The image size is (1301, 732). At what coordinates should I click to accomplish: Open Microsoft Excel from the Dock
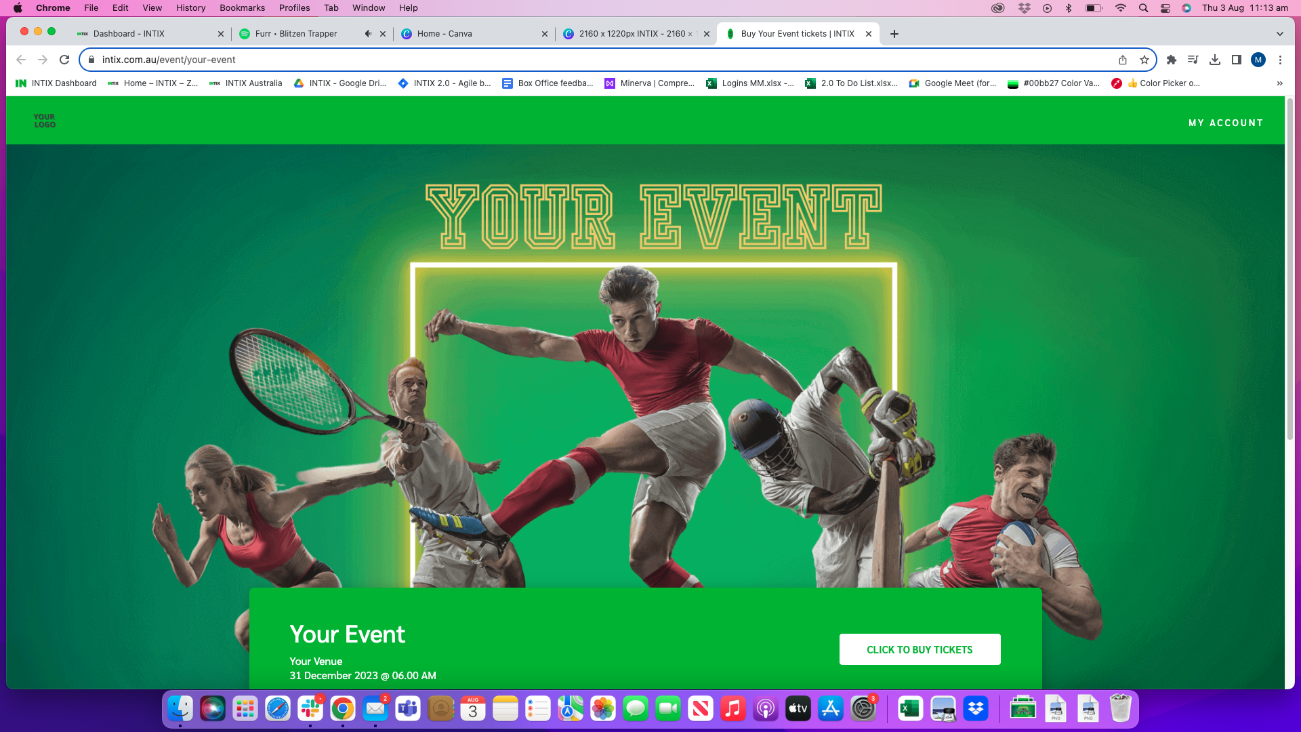910,709
